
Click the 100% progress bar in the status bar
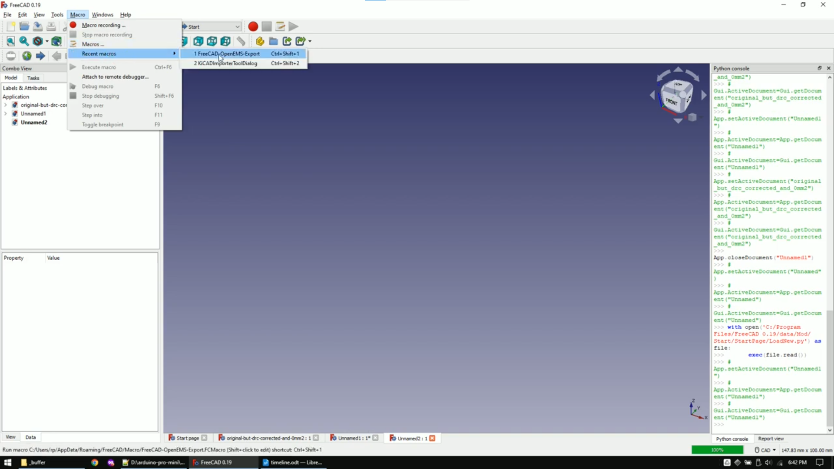718,450
